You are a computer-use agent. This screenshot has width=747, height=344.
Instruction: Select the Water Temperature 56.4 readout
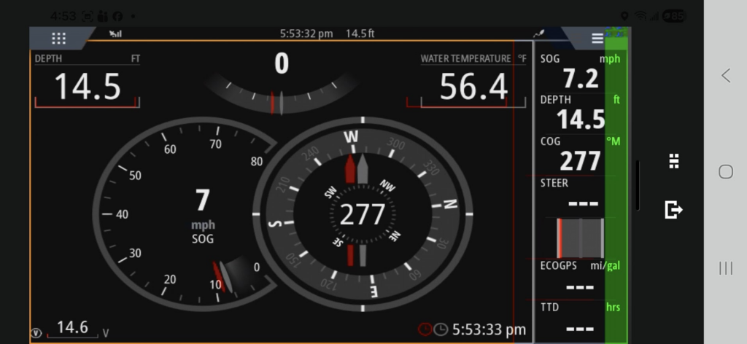pos(473,82)
